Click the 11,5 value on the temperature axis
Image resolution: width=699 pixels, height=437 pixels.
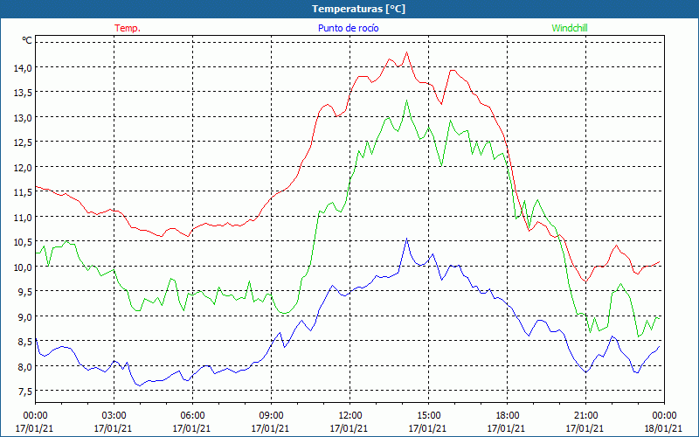(x=23, y=192)
